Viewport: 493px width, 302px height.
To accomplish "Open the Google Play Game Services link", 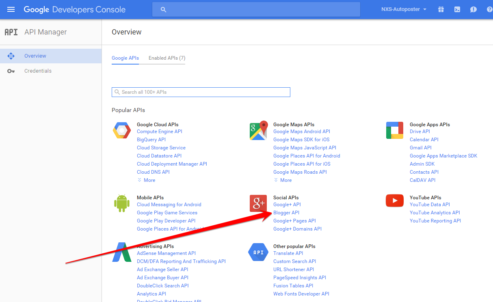I will point(167,213).
